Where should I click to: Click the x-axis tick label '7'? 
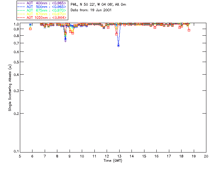pyautogui.click(x=45, y=156)
